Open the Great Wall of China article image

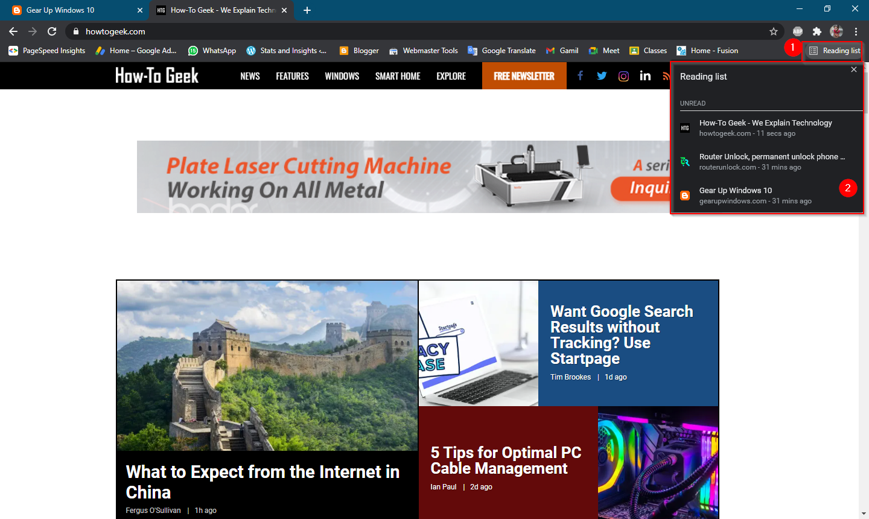(267, 366)
